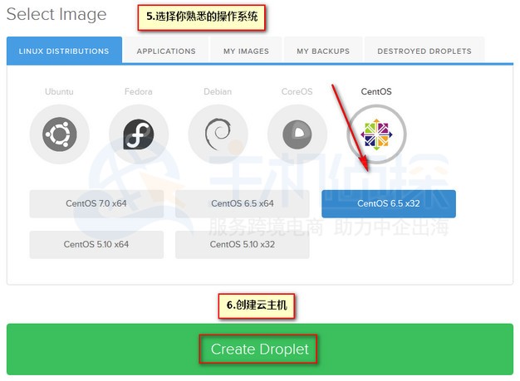Pick CentOS 5.10 x64 version
The image size is (520, 381).
click(96, 245)
